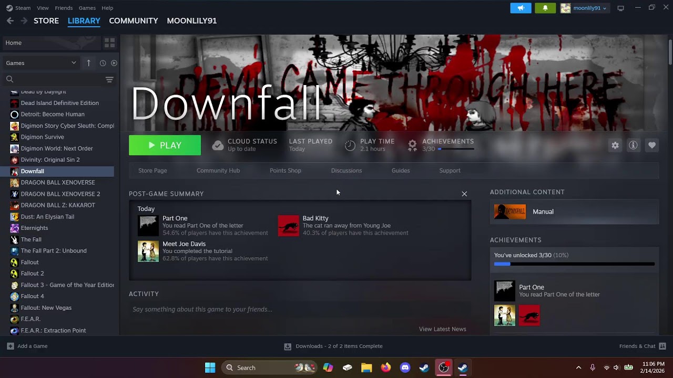Open game settings gear icon
The image size is (673, 378).
point(615,145)
